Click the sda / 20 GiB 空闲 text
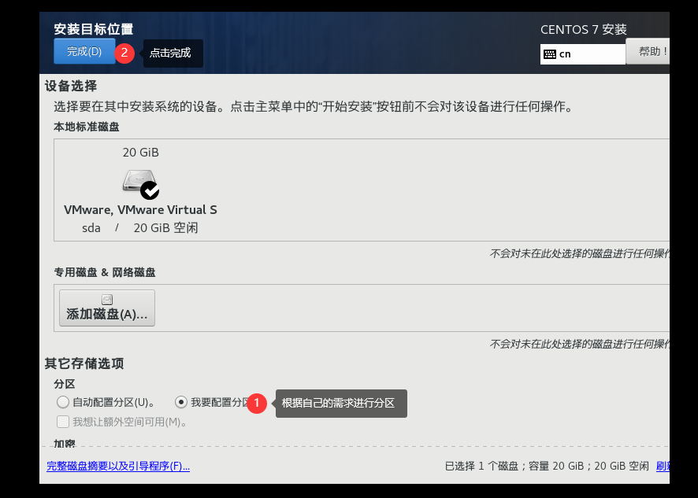 (x=140, y=228)
